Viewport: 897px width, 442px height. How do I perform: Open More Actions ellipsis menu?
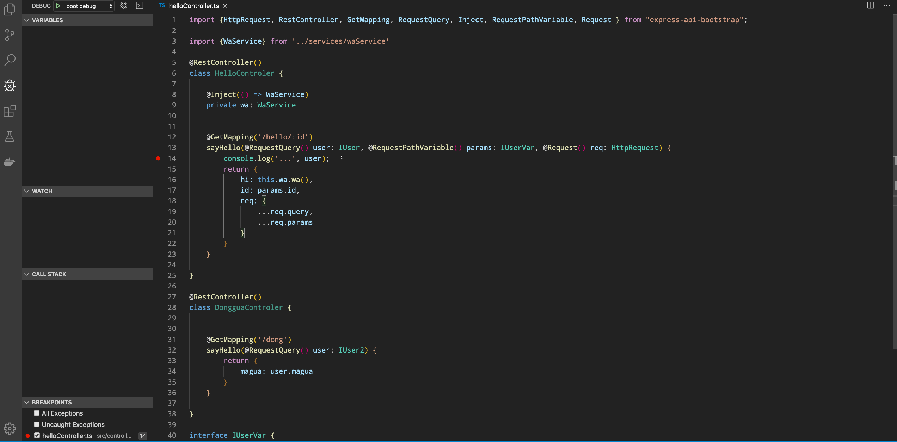point(887,5)
